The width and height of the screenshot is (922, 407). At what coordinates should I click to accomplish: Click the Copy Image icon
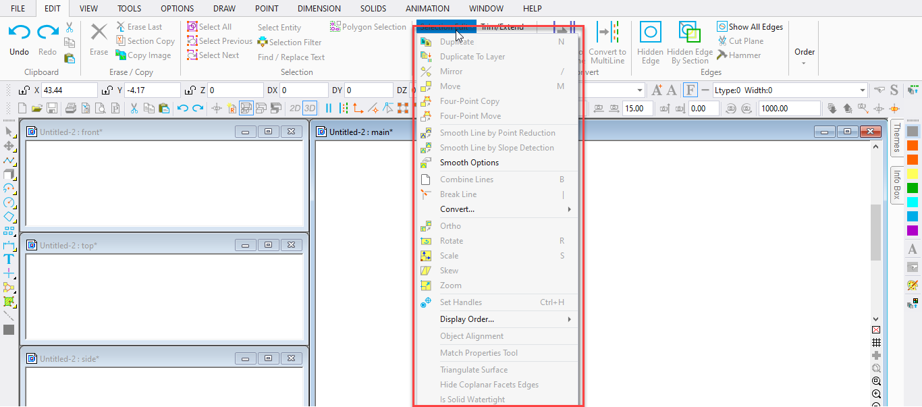click(x=121, y=55)
